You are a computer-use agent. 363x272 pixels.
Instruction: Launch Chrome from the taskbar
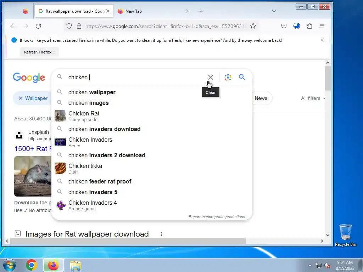(32, 265)
